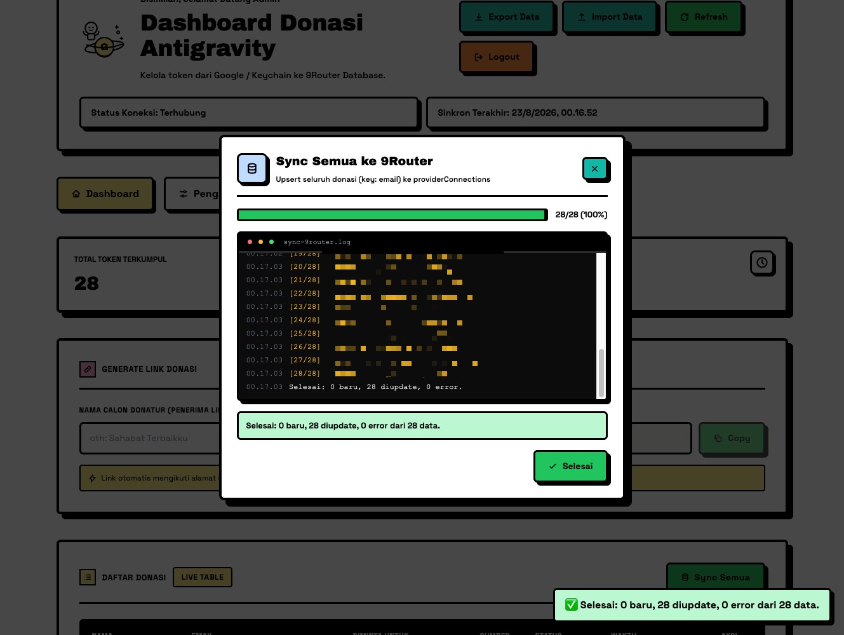Click the log panel scrollbar thumb
Screen dimensions: 844x635
click(x=601, y=372)
